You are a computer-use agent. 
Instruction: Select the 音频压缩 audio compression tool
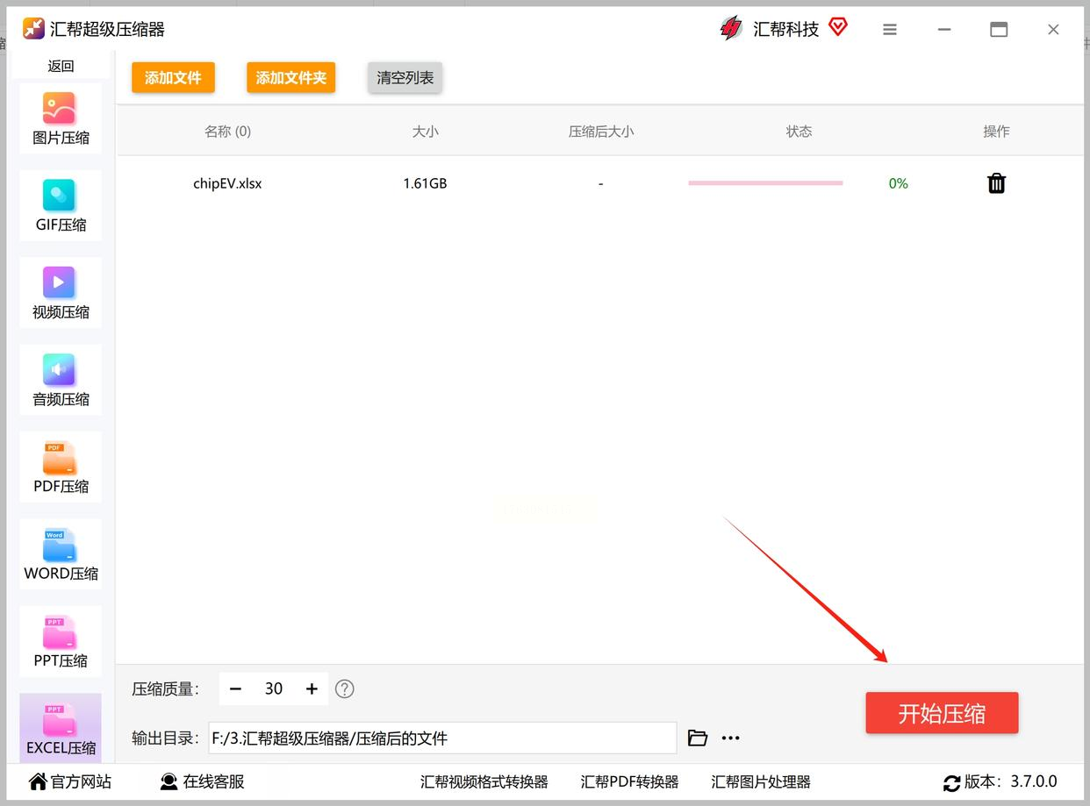61,380
